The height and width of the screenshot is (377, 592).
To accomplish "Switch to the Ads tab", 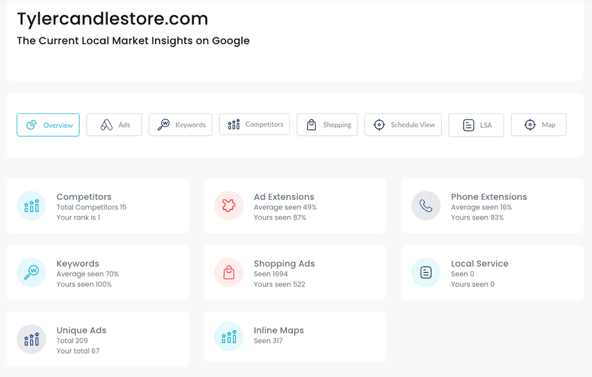I will [114, 125].
